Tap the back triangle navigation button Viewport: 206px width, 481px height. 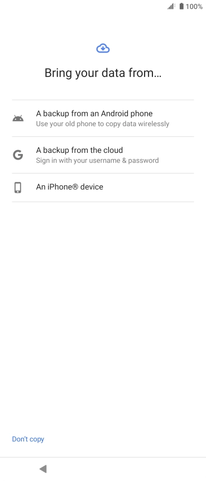coord(43,468)
